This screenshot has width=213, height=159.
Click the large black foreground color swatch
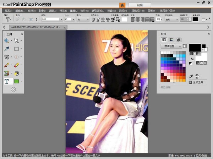click(195, 48)
